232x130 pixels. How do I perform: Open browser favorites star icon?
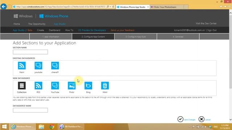(x=225, y=6)
